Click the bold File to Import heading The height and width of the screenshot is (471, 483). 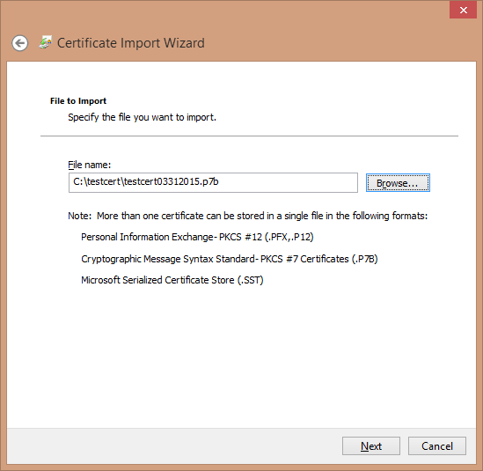(x=78, y=101)
